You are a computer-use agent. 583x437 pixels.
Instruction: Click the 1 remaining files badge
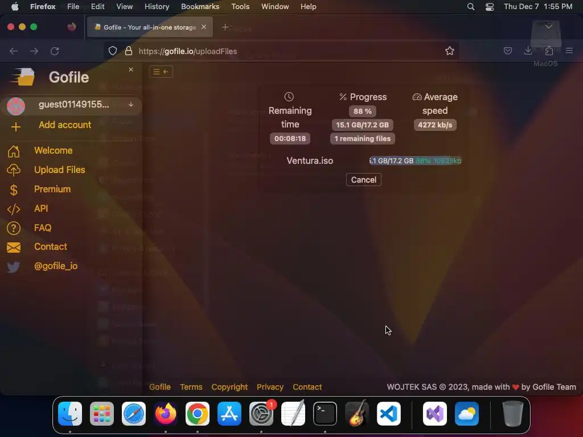[x=363, y=139]
